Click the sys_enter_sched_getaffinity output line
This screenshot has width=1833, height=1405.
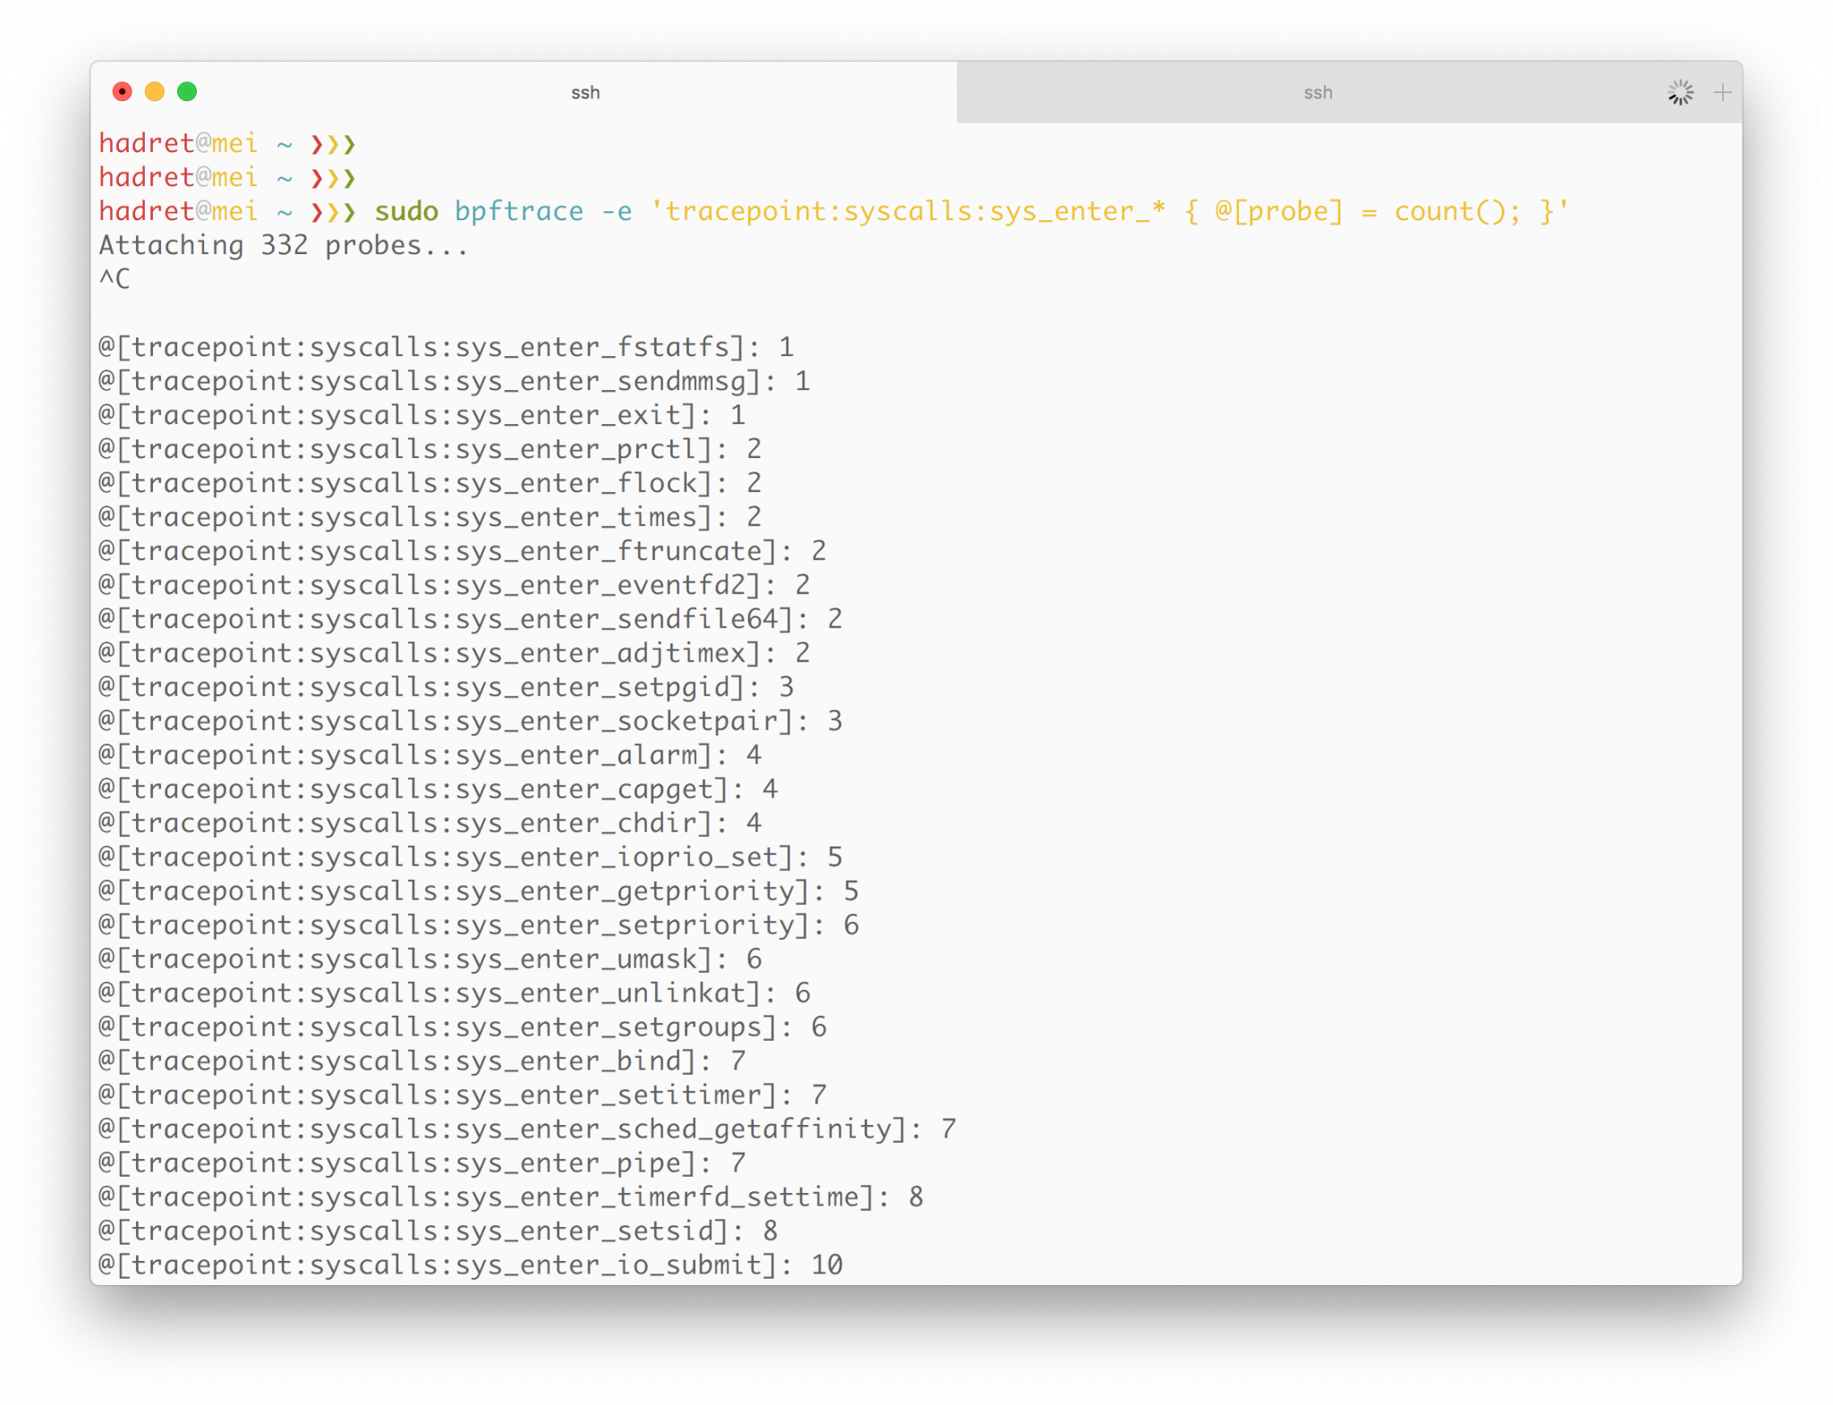pos(526,1129)
